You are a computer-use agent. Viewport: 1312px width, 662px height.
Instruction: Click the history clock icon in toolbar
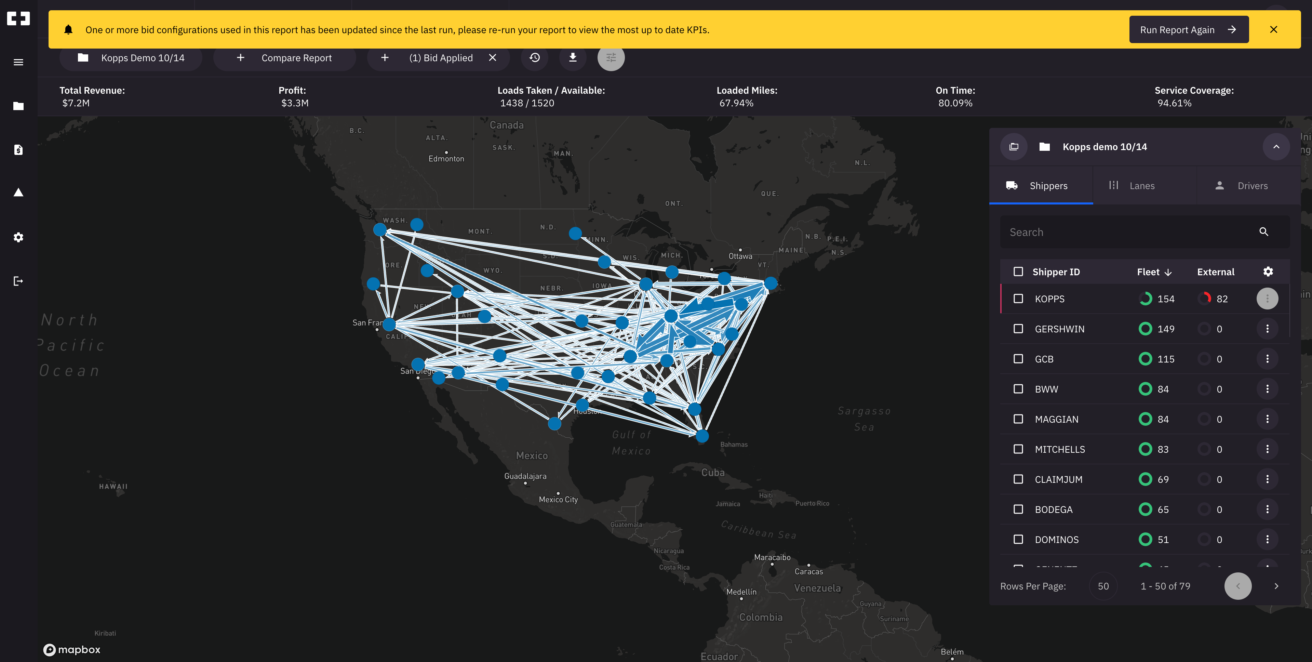click(534, 57)
